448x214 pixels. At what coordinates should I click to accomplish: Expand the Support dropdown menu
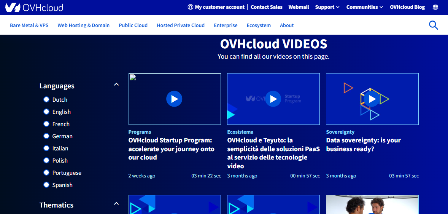(327, 7)
